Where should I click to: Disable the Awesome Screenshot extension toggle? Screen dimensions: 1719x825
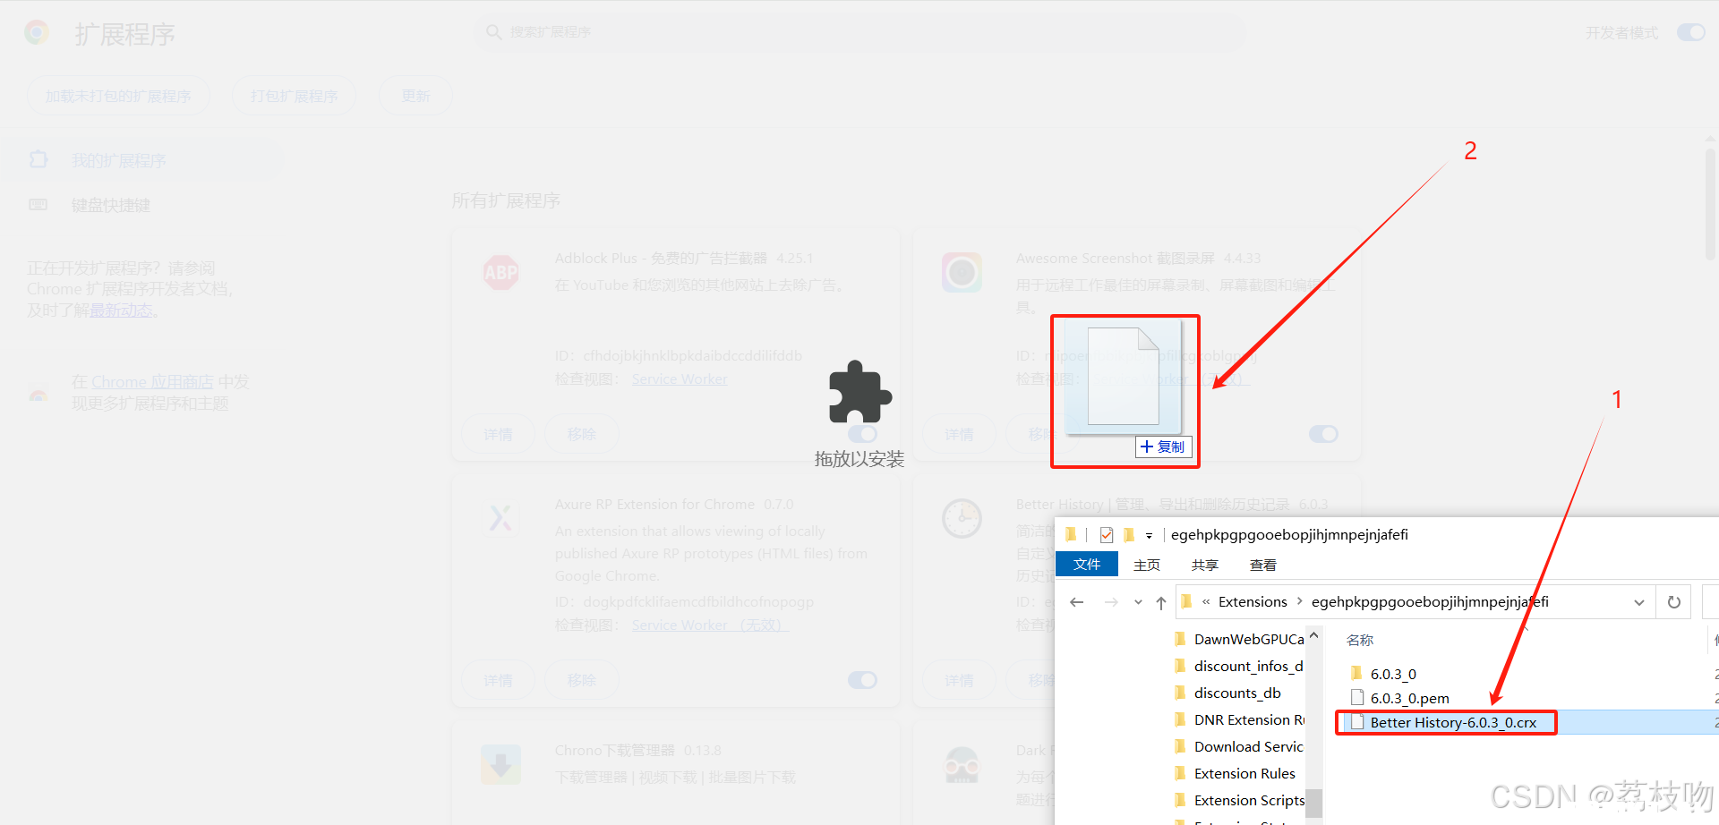(1322, 434)
